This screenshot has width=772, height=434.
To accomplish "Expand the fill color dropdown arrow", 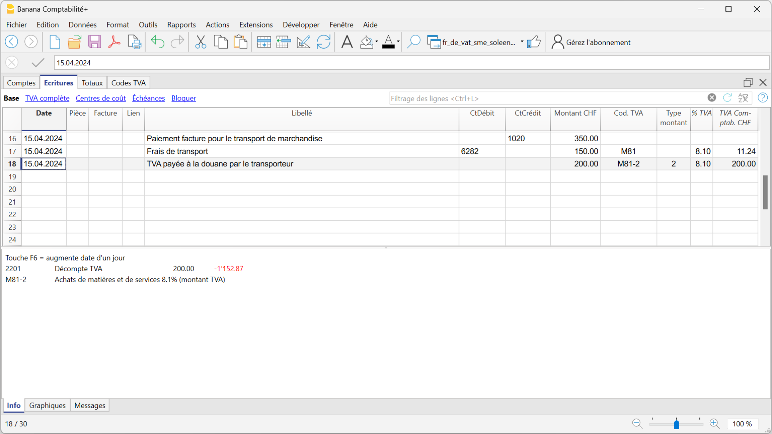I will [376, 42].
